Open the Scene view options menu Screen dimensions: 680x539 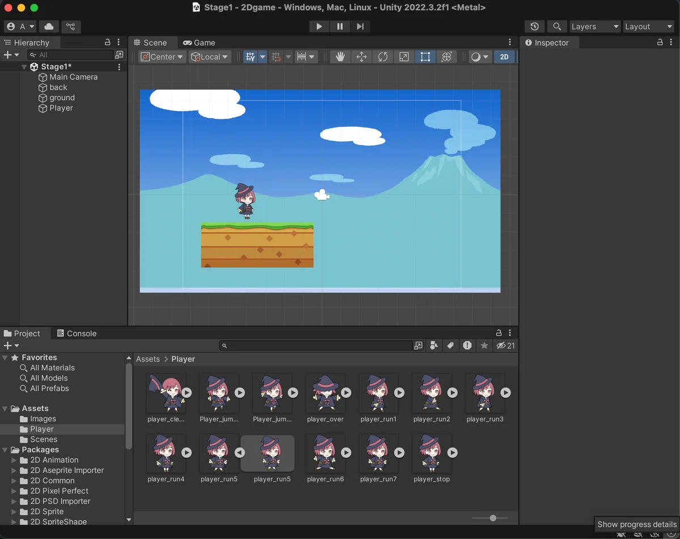coord(510,43)
